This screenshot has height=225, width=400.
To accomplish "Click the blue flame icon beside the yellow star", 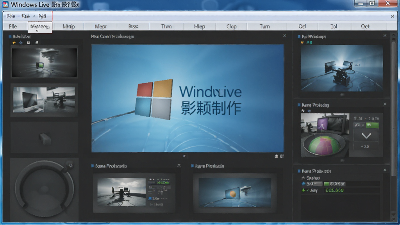I will (x=21, y=43).
